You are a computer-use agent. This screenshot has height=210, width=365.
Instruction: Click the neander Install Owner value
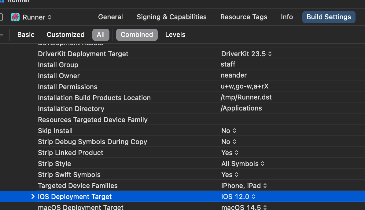pyautogui.click(x=234, y=75)
